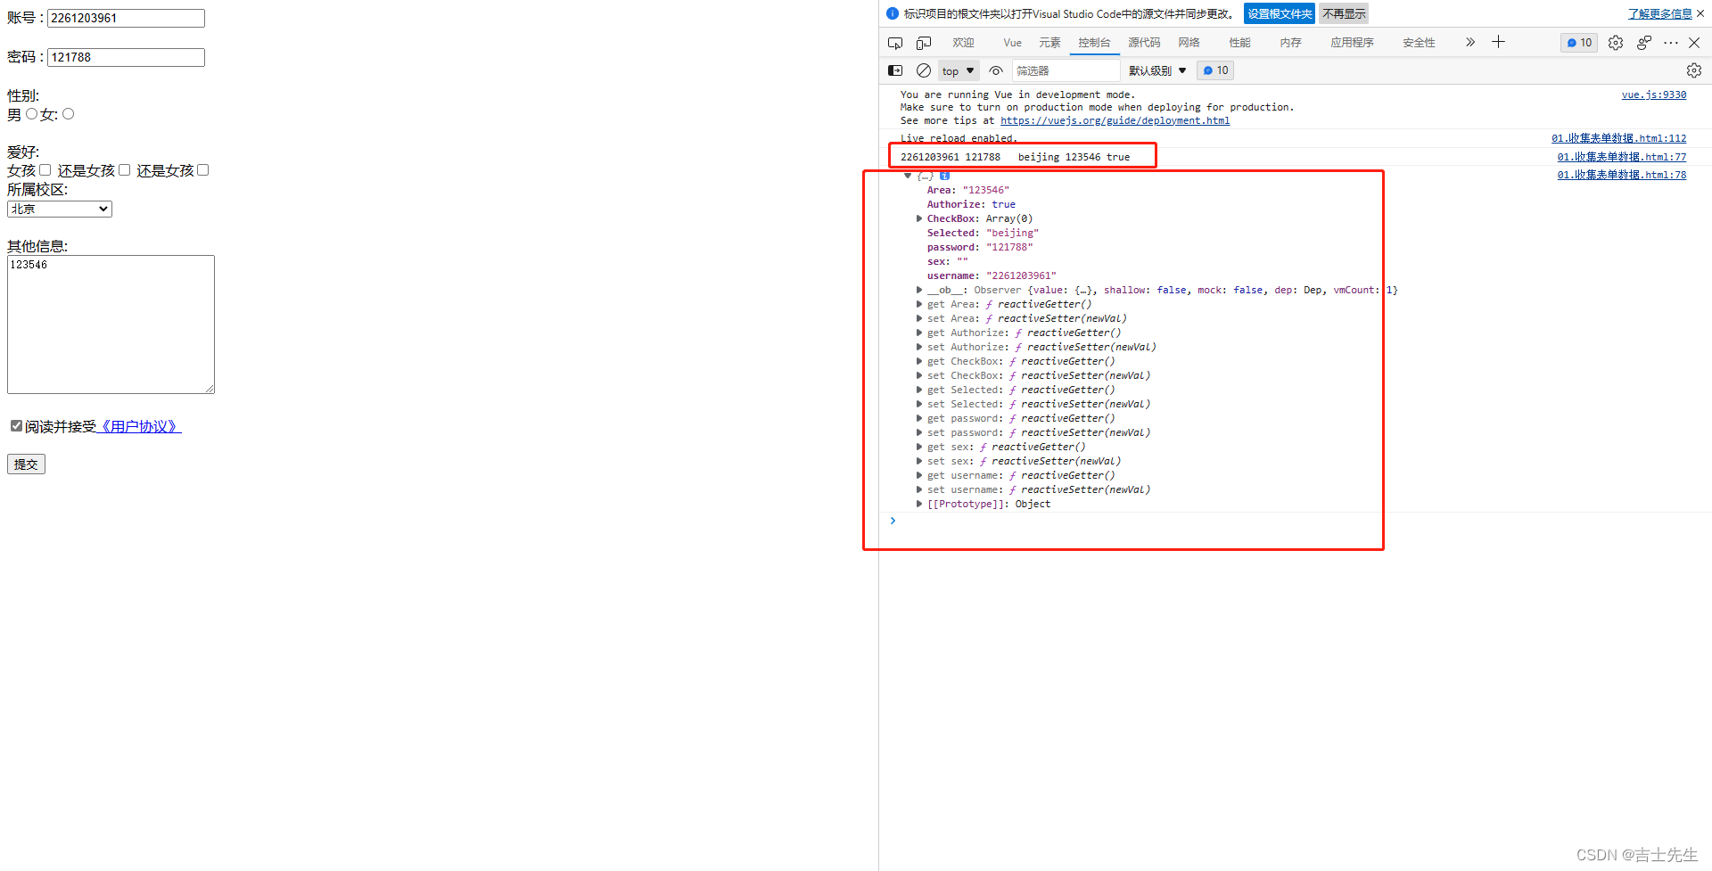Switch to the Vue tab
This screenshot has height=871, width=1712.
coord(1012,43)
